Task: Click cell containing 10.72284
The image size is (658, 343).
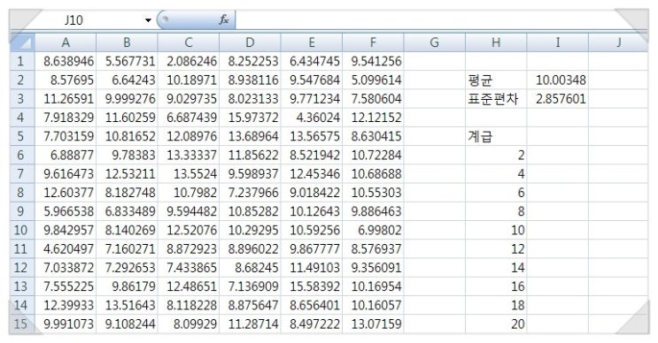Action: tap(373, 155)
